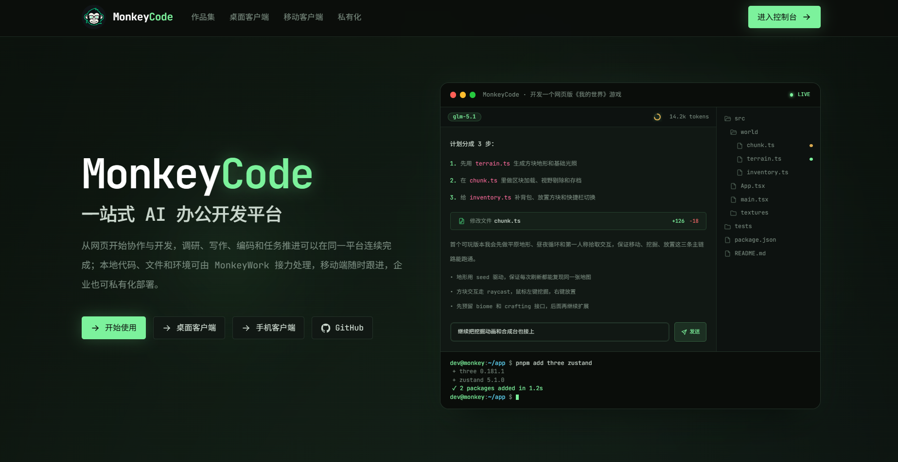The image size is (898, 462).
Task: Open the GitHub link button
Action: [x=342, y=328]
